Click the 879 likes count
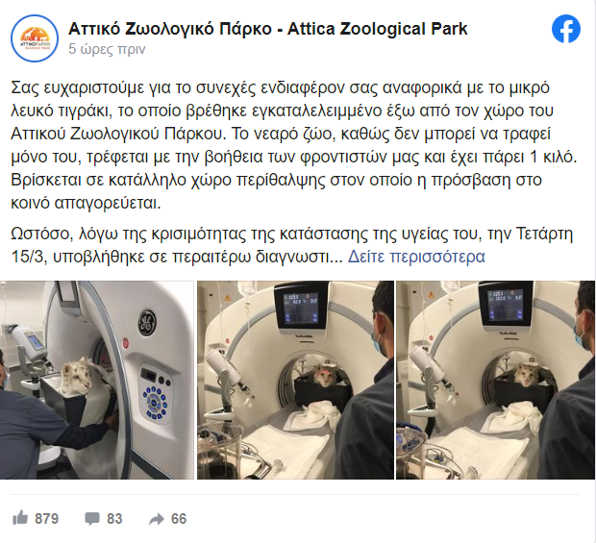The height and width of the screenshot is (543, 596). (x=47, y=519)
